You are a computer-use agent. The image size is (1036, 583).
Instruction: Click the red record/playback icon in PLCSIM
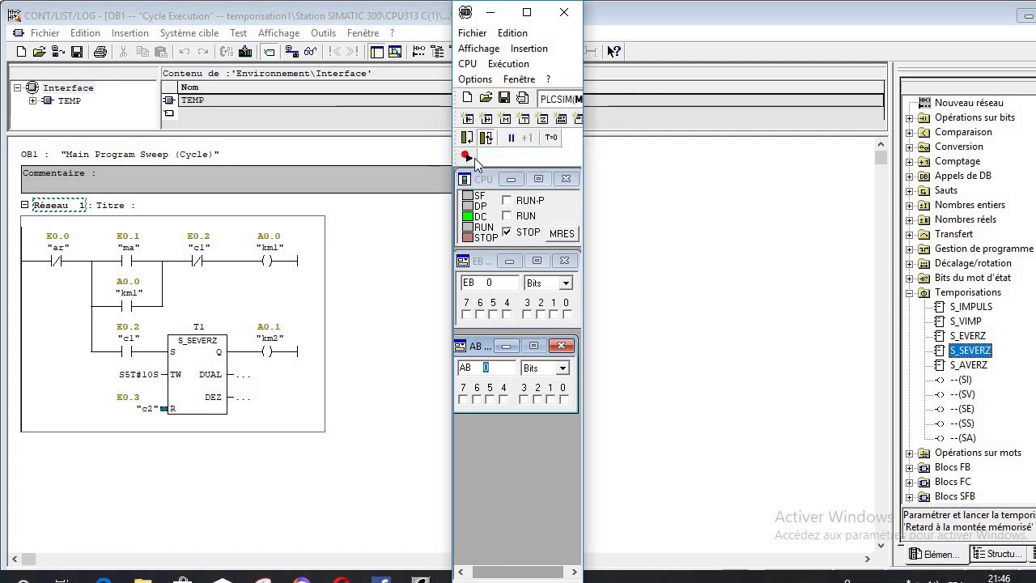(465, 155)
